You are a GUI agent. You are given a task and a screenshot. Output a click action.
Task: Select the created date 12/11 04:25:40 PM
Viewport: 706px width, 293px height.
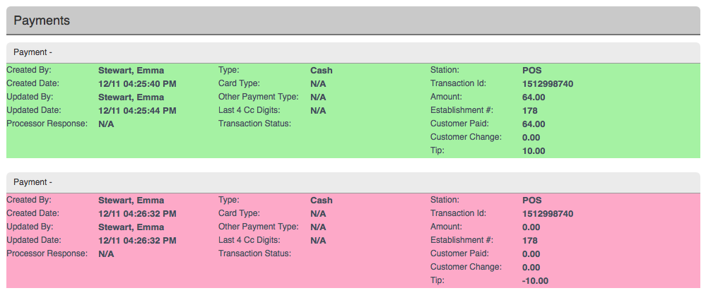tap(137, 84)
